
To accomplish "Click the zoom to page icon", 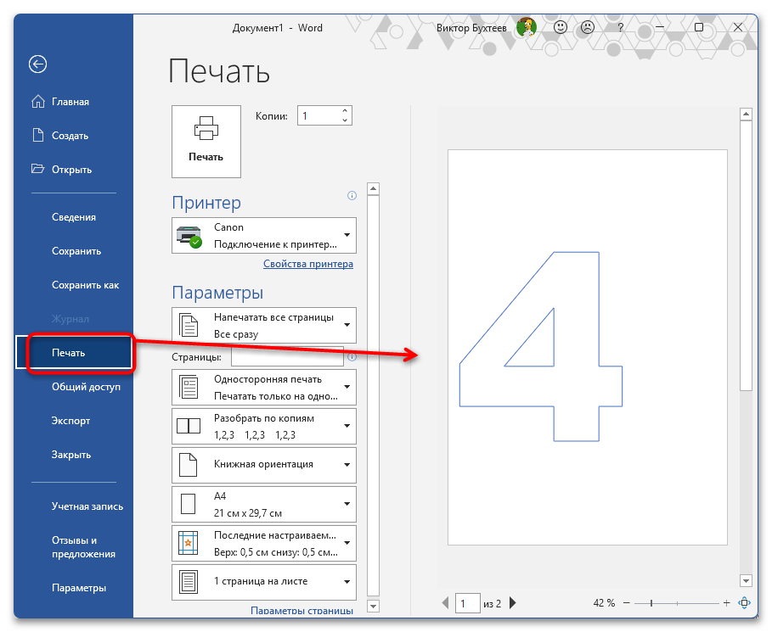I will click(745, 603).
